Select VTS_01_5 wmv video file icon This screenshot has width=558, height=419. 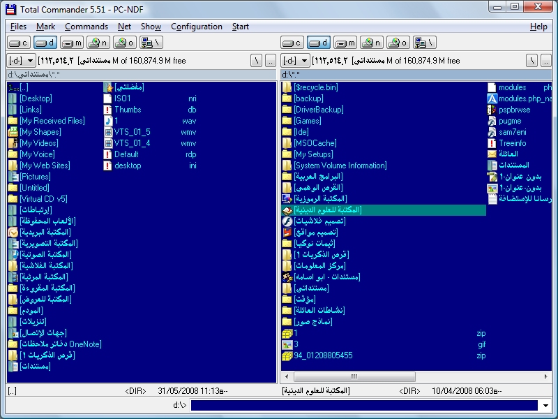click(x=108, y=132)
